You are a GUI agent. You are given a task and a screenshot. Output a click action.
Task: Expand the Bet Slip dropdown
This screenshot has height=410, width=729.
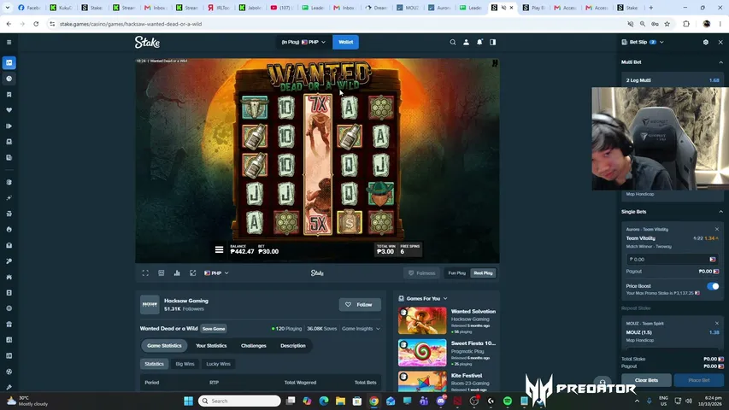661,43
